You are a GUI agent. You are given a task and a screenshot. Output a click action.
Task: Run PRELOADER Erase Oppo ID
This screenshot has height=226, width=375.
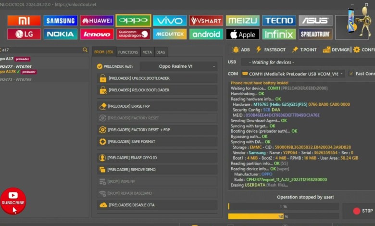(157, 158)
